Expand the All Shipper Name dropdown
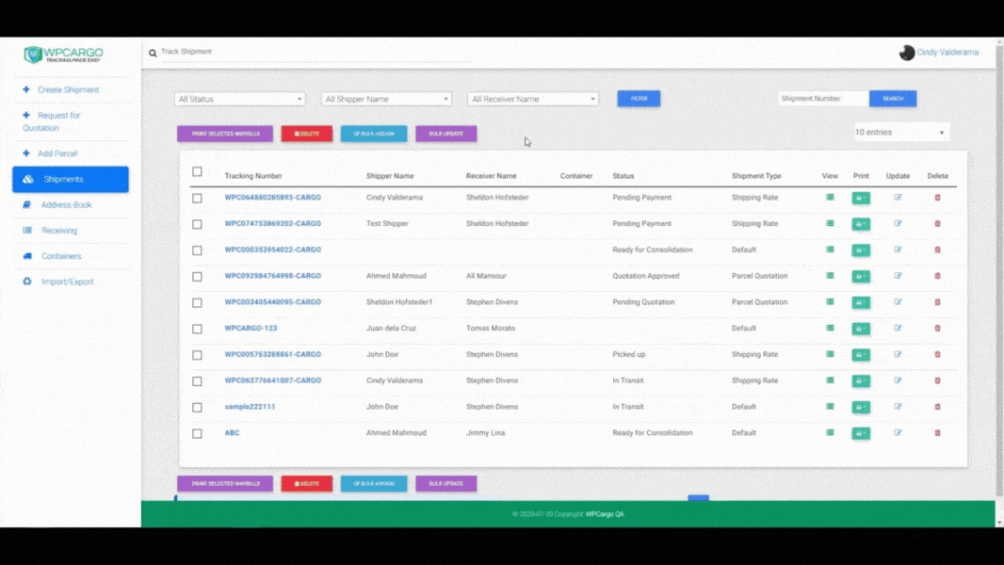Screen dimensions: 1004x565 (386, 99)
